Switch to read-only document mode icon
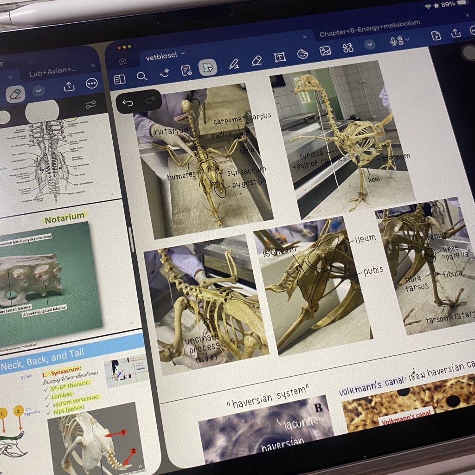The height and width of the screenshot is (475, 475). 186,71
